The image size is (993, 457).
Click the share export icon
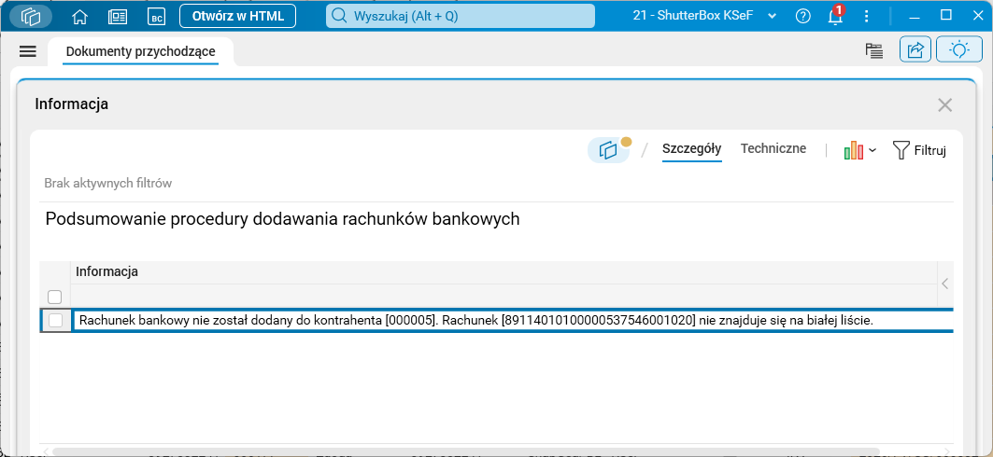[915, 50]
